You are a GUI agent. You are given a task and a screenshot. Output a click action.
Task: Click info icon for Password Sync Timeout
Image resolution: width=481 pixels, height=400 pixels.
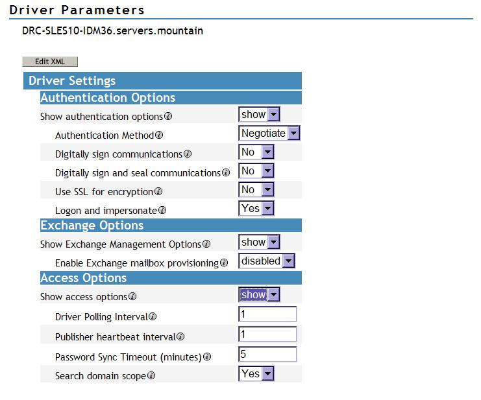[x=207, y=357]
